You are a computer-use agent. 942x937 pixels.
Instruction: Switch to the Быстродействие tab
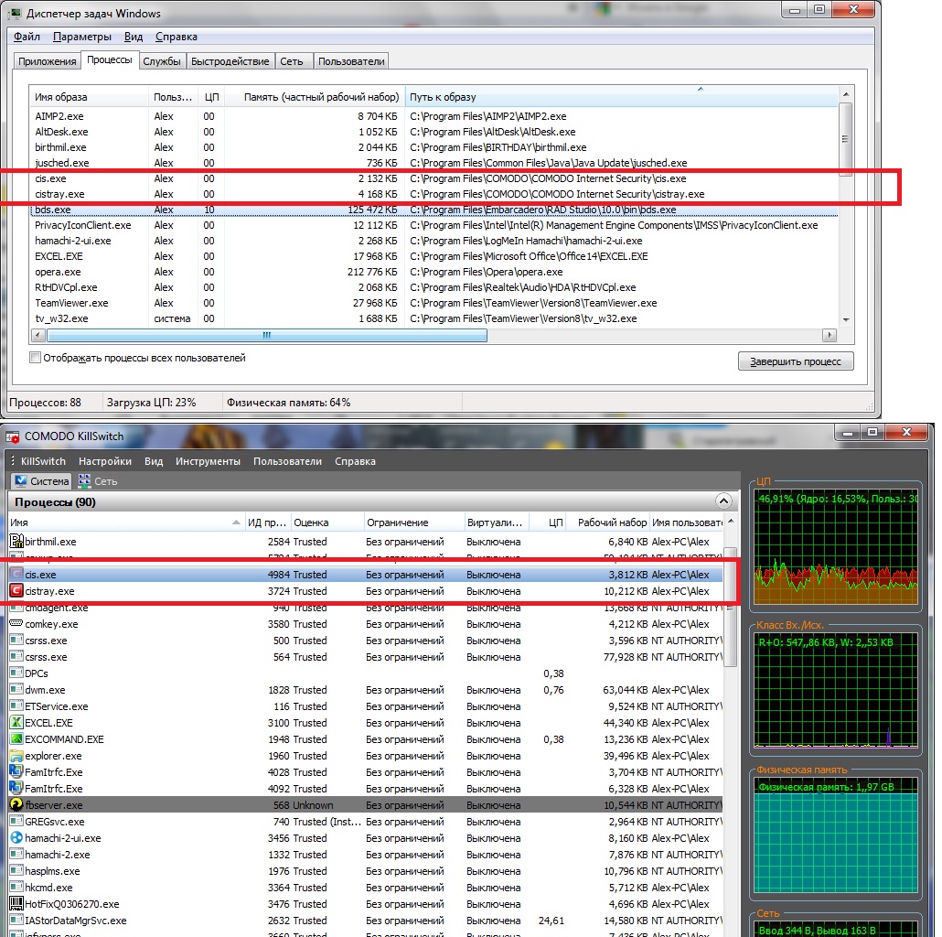[230, 61]
